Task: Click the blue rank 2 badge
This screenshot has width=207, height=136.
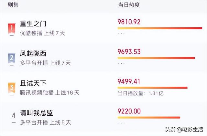Action: [x=12, y=58]
